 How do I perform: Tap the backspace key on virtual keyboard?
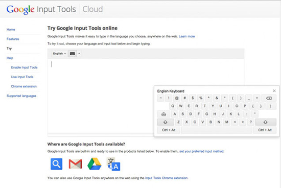coord(269,98)
